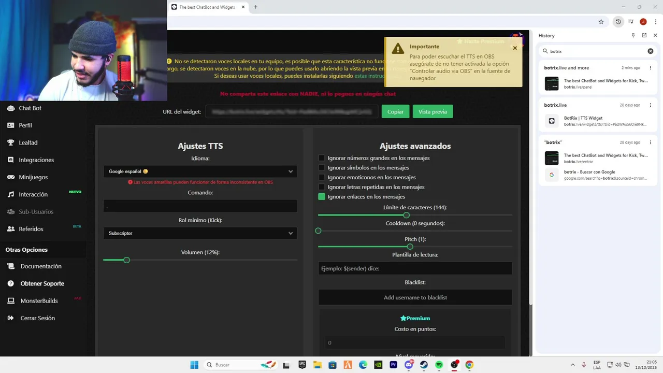Click the History search field
663x373 pixels.
click(x=598, y=51)
